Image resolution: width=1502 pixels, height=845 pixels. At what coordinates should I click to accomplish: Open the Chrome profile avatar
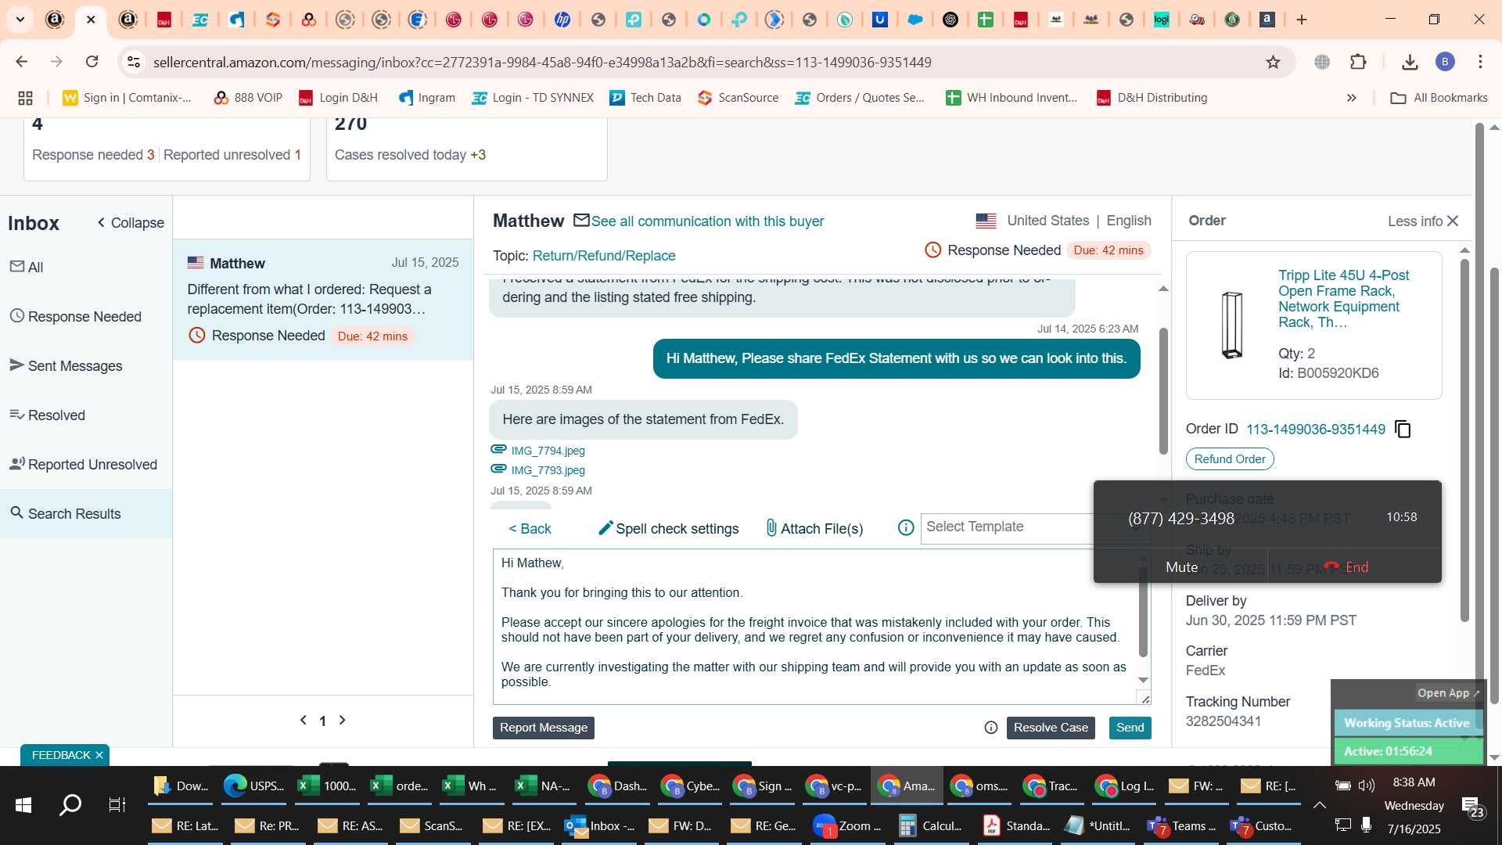coord(1445,62)
